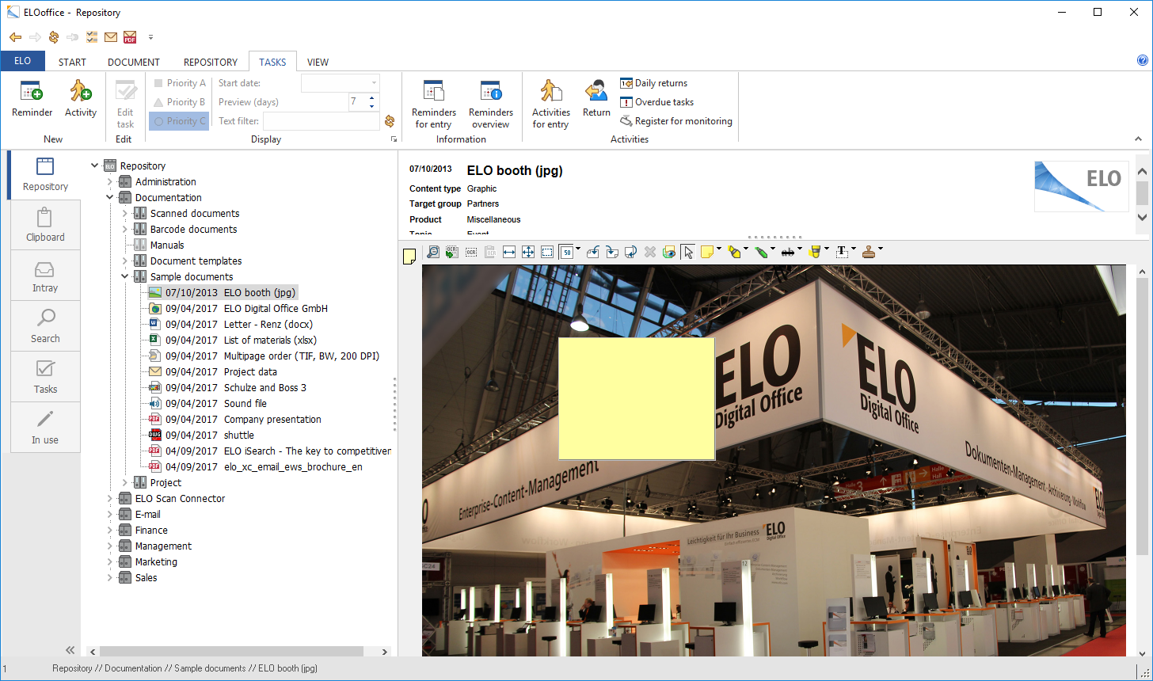Click the magnifier zoom tool in viewer toolbar
The width and height of the screenshot is (1153, 681).
tap(433, 252)
